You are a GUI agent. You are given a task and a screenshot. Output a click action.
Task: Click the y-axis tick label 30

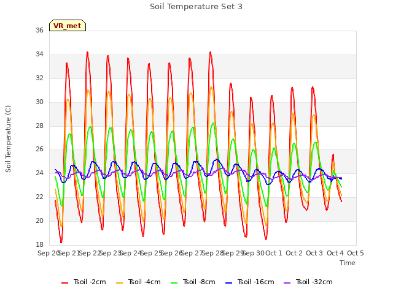(39, 102)
